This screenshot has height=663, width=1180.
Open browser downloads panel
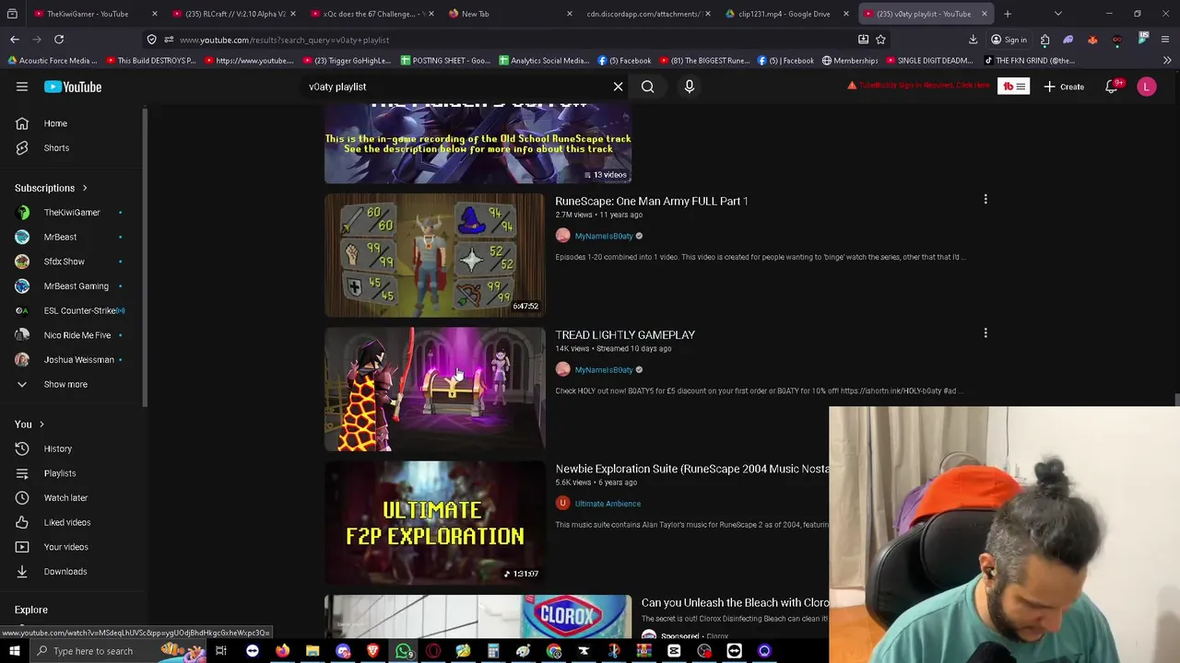pyautogui.click(x=973, y=40)
